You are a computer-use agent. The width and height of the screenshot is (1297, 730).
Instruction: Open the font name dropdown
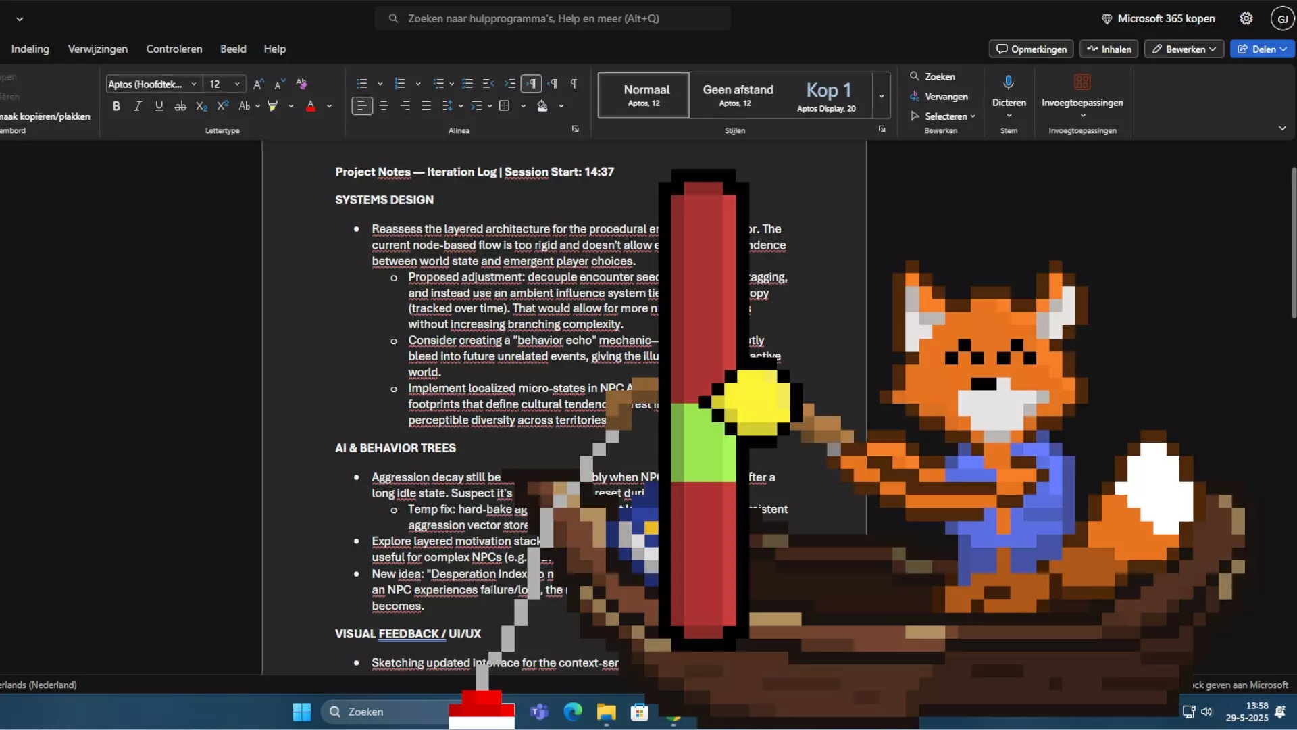tap(194, 83)
